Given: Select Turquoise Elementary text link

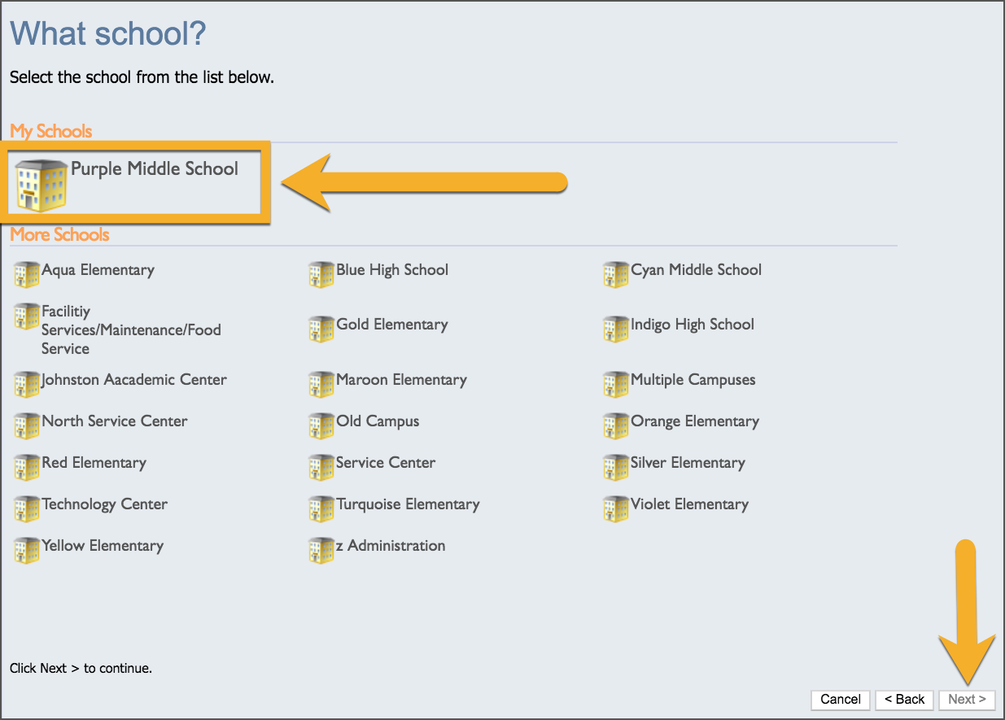Looking at the screenshot, I should (x=408, y=504).
